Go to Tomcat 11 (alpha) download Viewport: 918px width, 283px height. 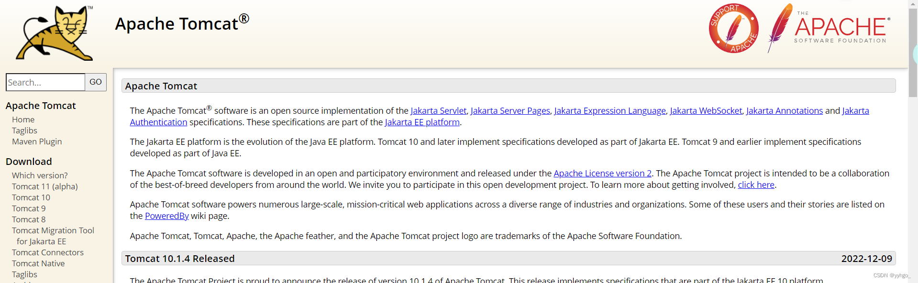44,186
